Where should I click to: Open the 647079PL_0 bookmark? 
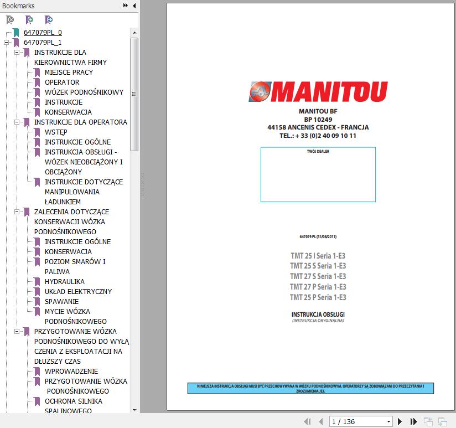click(x=43, y=32)
